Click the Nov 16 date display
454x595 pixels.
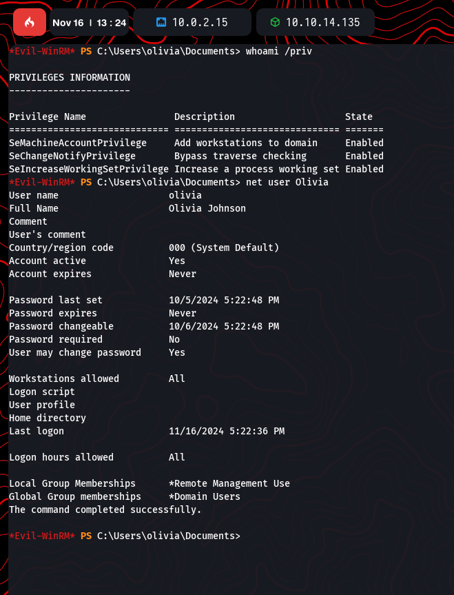[x=67, y=23]
